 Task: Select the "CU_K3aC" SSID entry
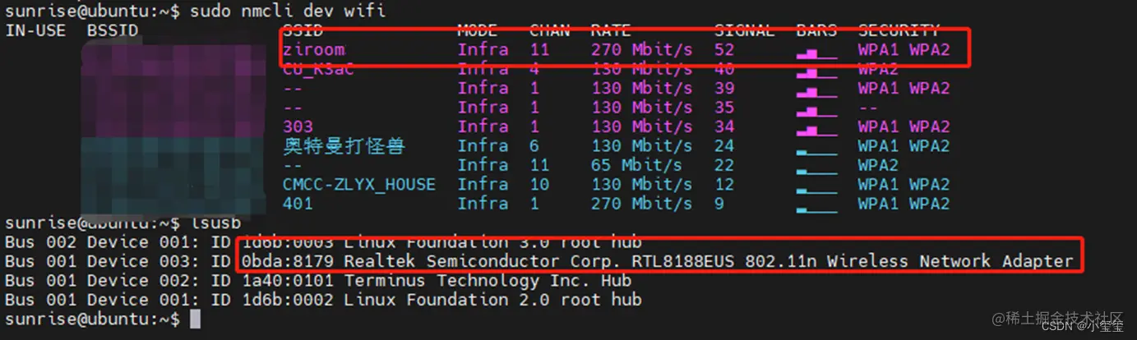pos(318,69)
